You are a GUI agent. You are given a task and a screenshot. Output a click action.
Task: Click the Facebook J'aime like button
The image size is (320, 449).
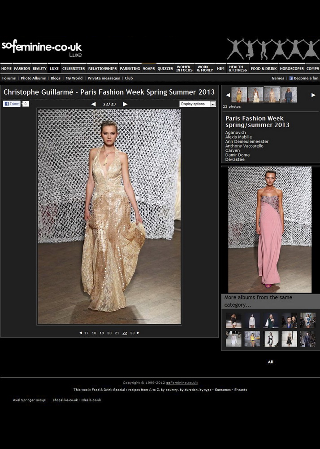[x=12, y=104]
